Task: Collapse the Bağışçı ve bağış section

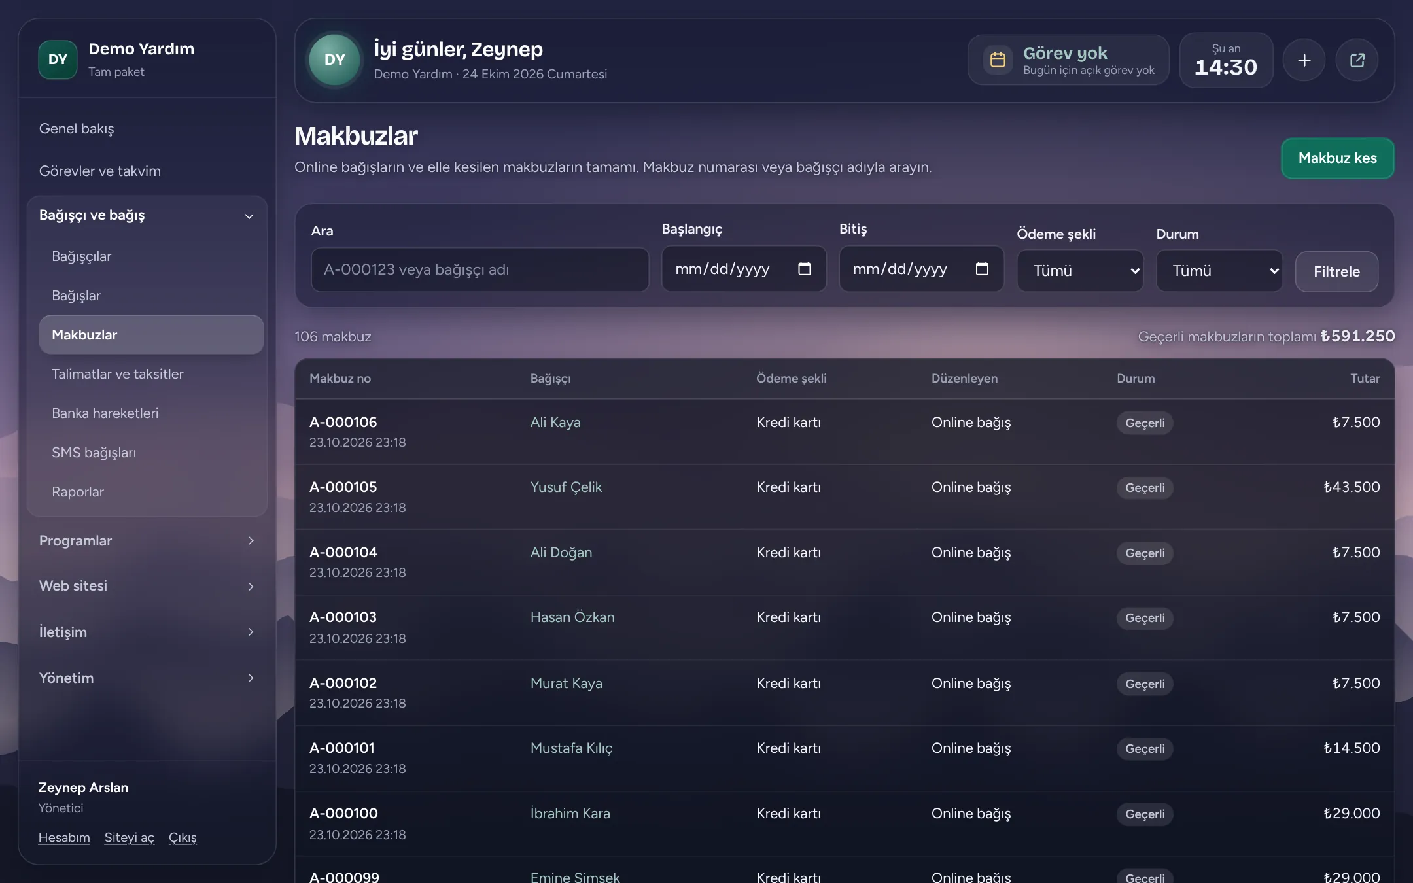Action: tap(147, 215)
